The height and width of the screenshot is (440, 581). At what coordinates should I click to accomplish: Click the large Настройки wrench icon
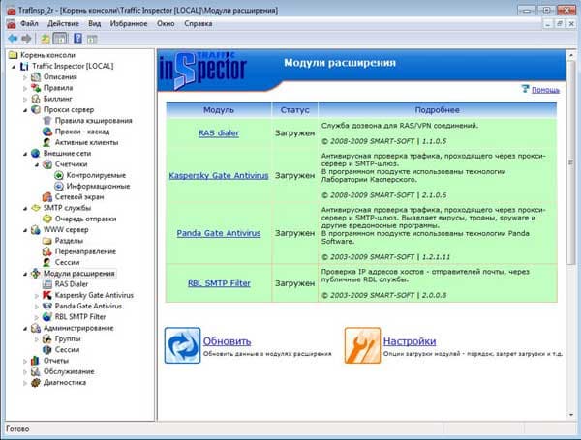point(362,345)
